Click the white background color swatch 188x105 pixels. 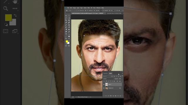[68, 43]
